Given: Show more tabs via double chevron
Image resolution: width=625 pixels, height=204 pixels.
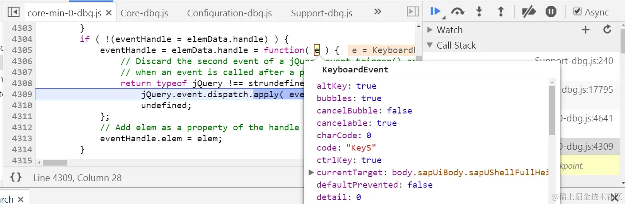Looking at the screenshot, I should [x=377, y=12].
